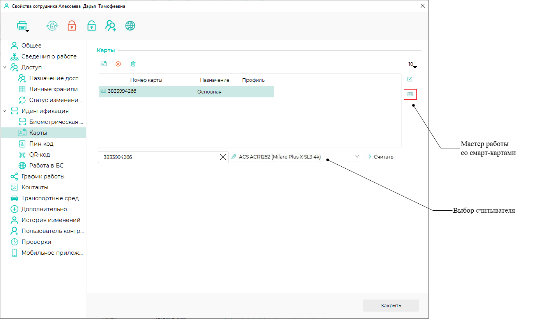Viewport: 554px width, 319px height.
Task: Click the red locked padlock icon
Action: [x=72, y=26]
